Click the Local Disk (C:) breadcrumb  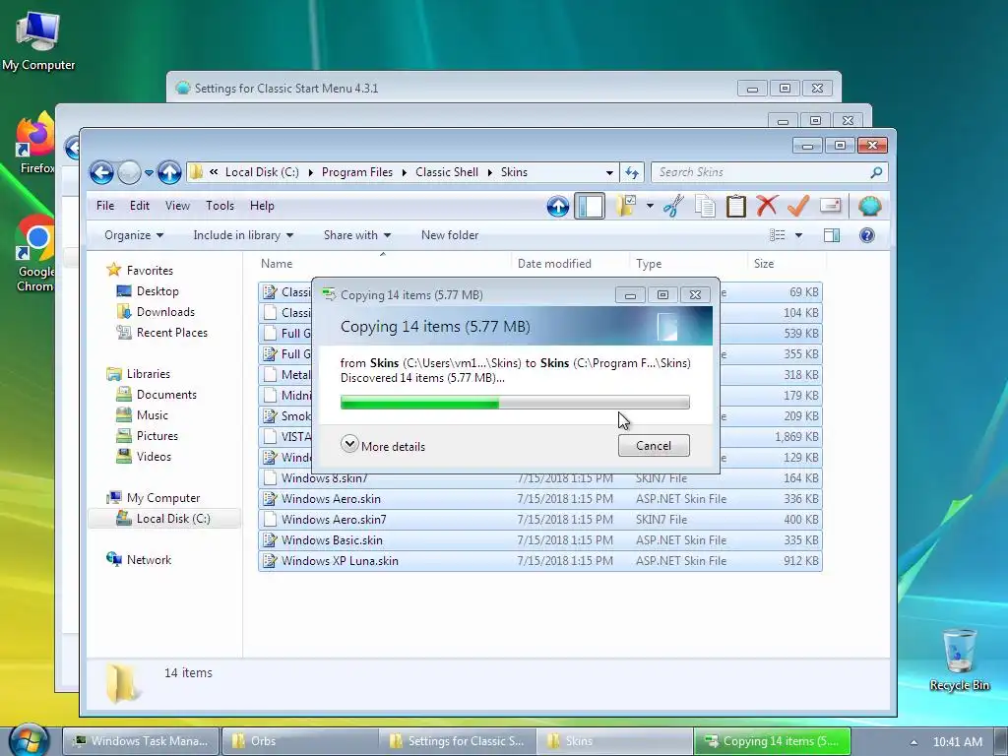click(262, 172)
